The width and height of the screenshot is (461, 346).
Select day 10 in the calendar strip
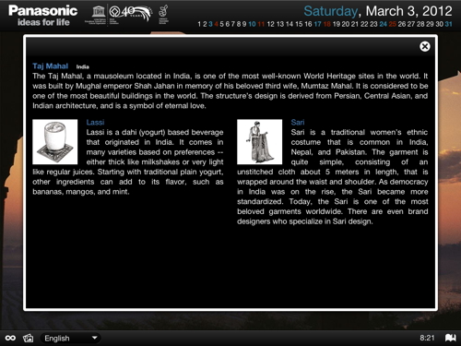coord(252,24)
